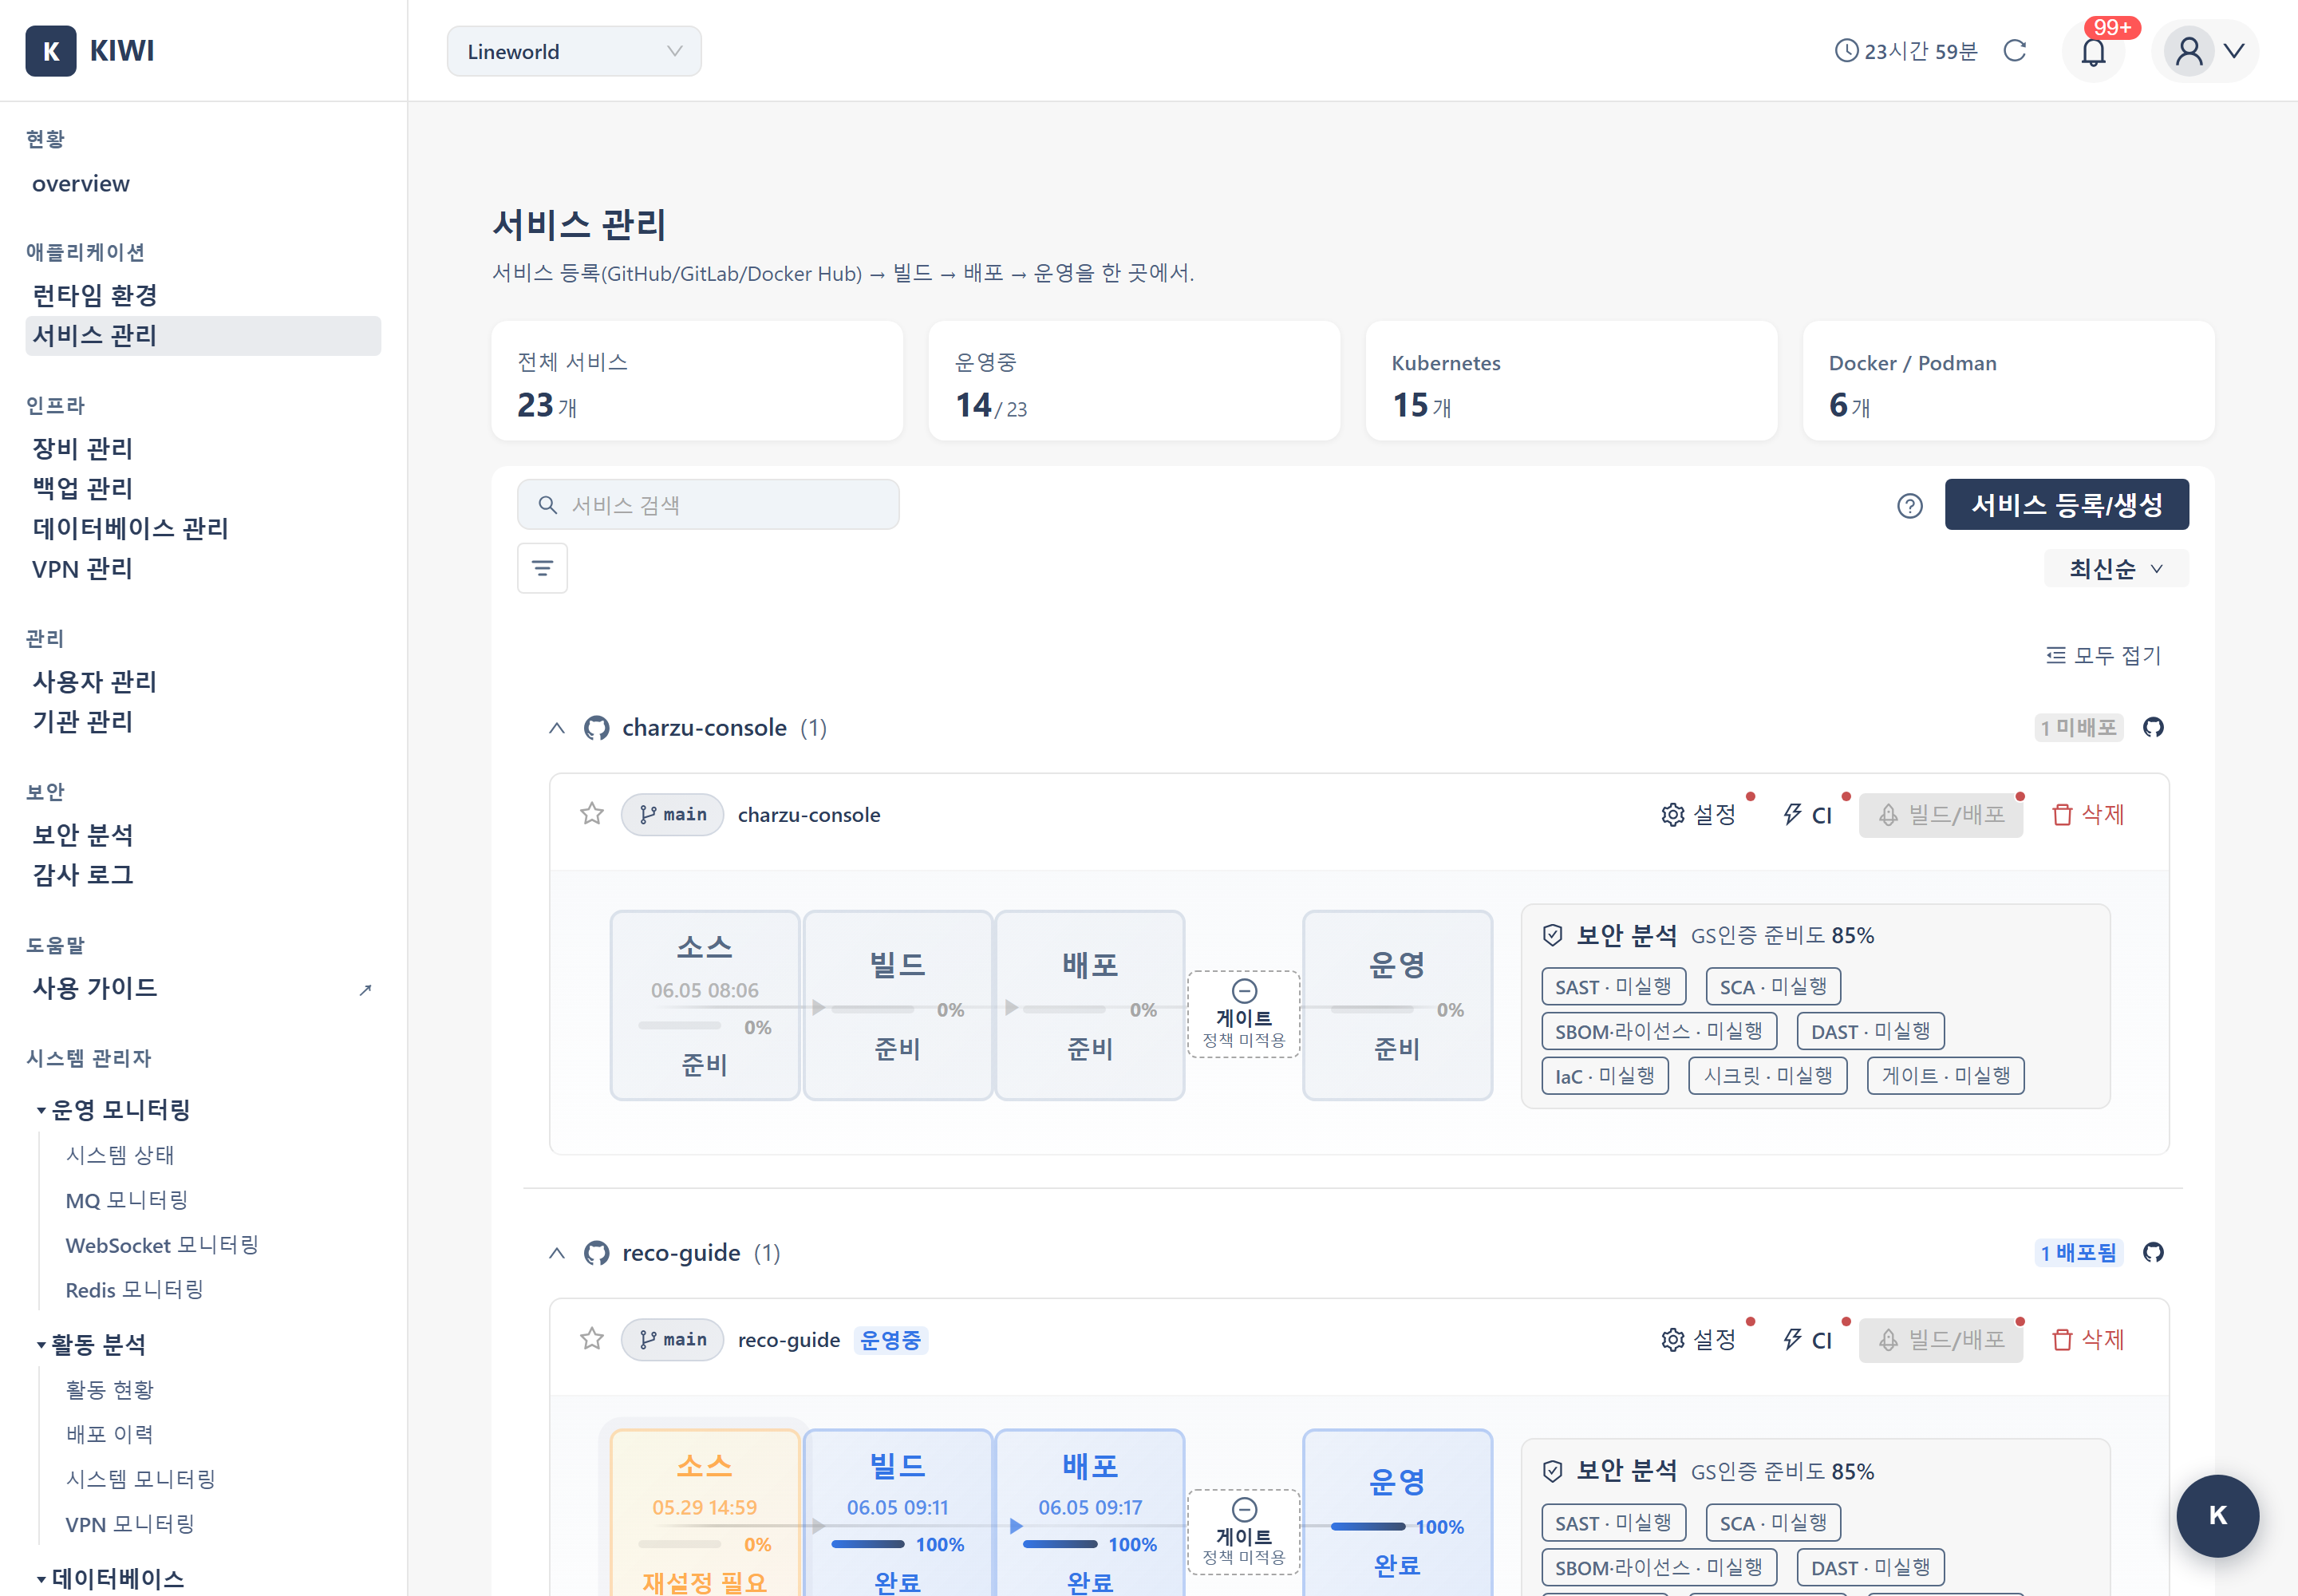Click the 서비스 등록/생성 button
2298x1596 pixels.
[2066, 505]
